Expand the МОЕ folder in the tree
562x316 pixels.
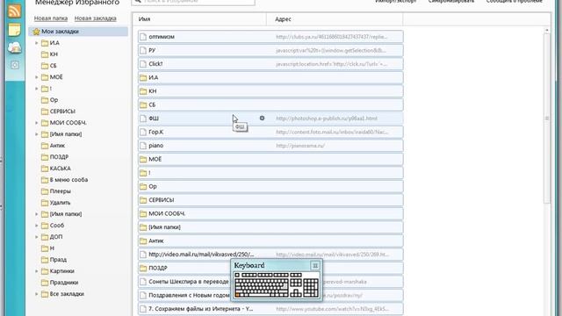click(37, 77)
